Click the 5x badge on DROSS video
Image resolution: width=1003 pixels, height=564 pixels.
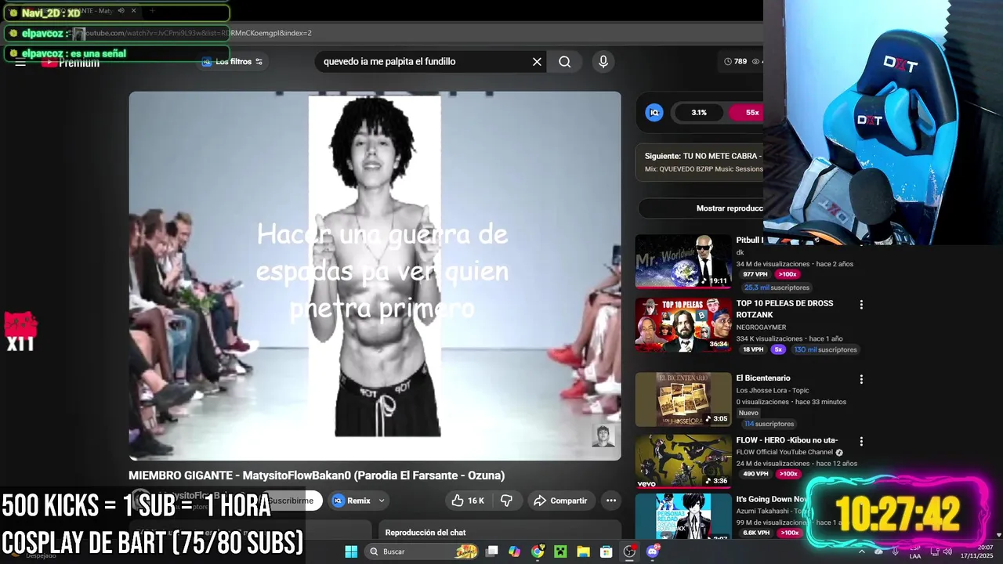(x=777, y=349)
